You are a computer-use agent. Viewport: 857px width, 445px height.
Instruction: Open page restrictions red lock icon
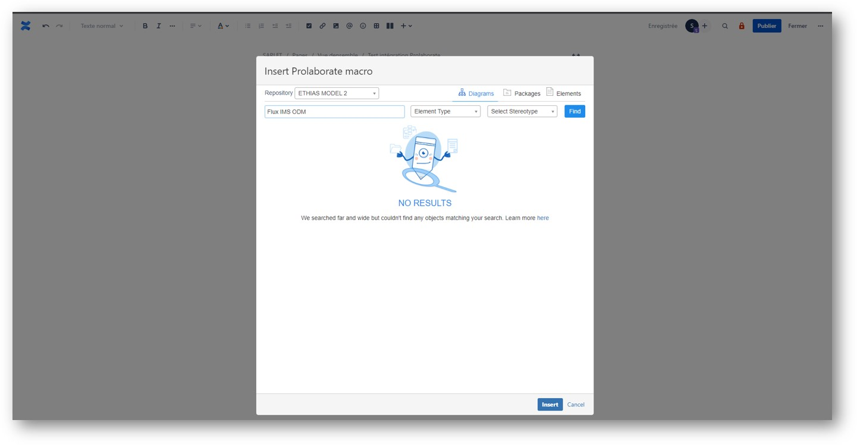(x=742, y=26)
